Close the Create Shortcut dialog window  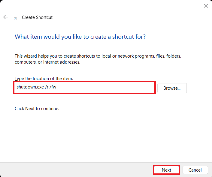[x=206, y=6]
